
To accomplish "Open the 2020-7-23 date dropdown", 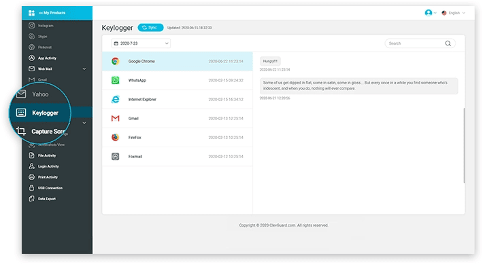I will click(141, 43).
